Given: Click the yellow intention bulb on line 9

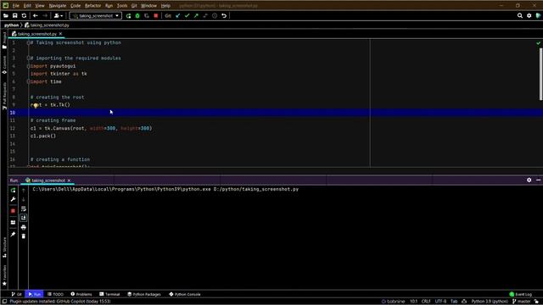Looking at the screenshot, I should [36, 105].
